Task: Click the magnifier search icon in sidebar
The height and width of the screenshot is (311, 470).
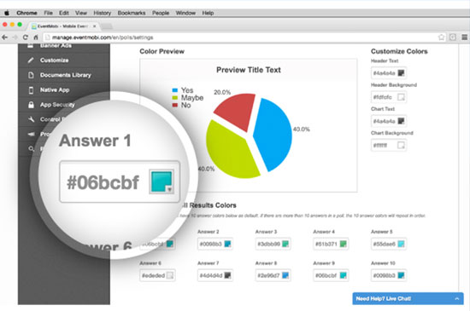Action: pyautogui.click(x=31, y=148)
